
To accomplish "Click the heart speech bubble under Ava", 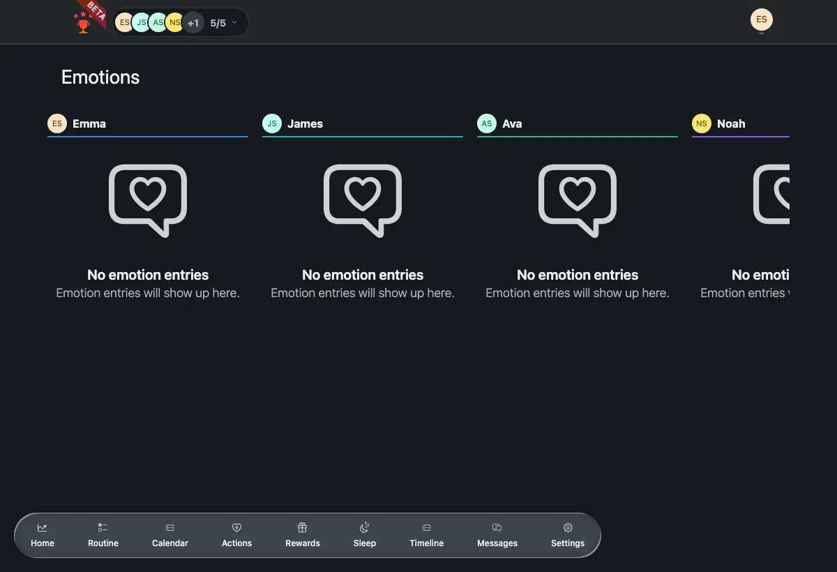I will (578, 200).
